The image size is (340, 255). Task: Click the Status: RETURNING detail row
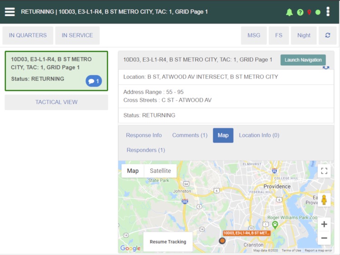pyautogui.click(x=226, y=115)
